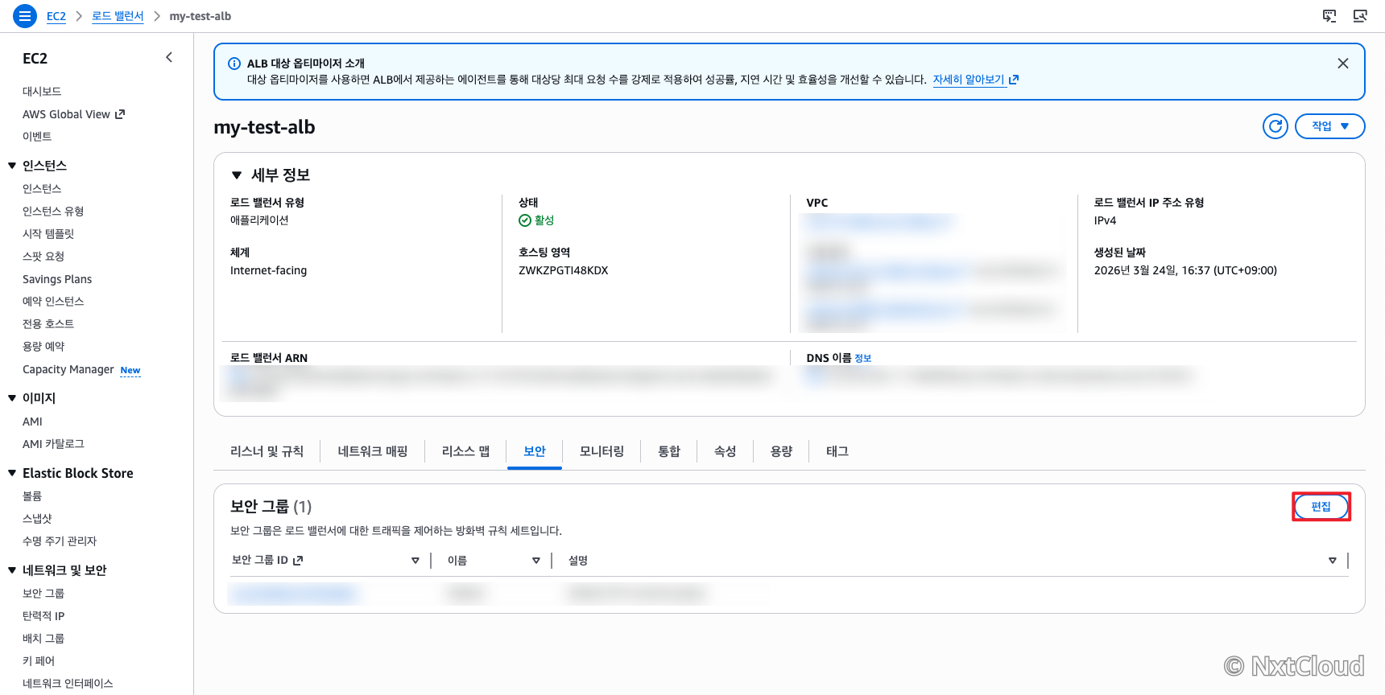Viewport: 1385px width, 695px height.
Task: Open 보안 그룹 in the sidebar
Action: click(x=43, y=594)
